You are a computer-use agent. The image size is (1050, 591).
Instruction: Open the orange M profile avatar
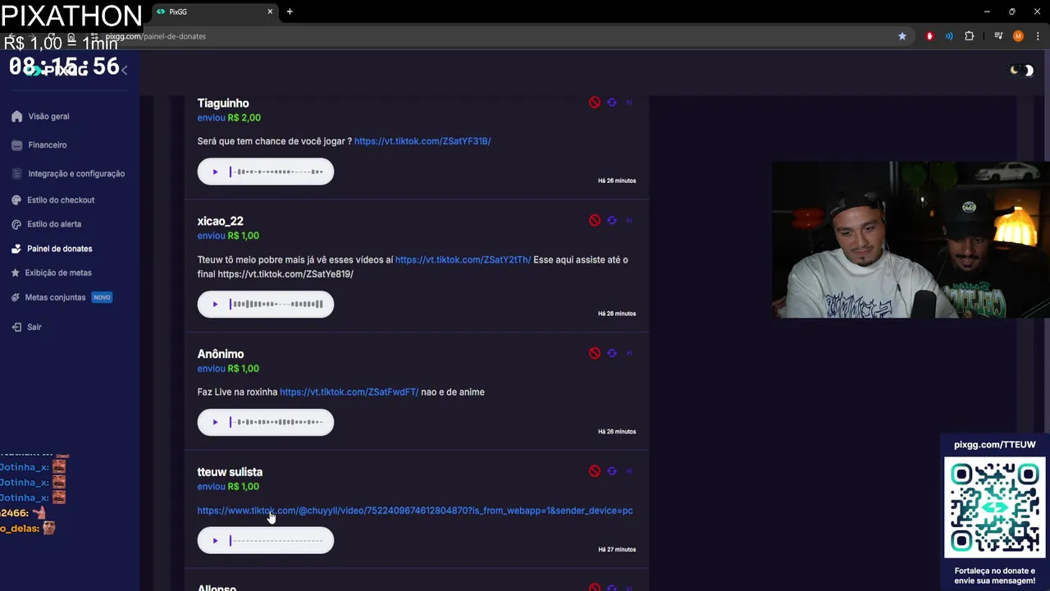click(x=1018, y=36)
